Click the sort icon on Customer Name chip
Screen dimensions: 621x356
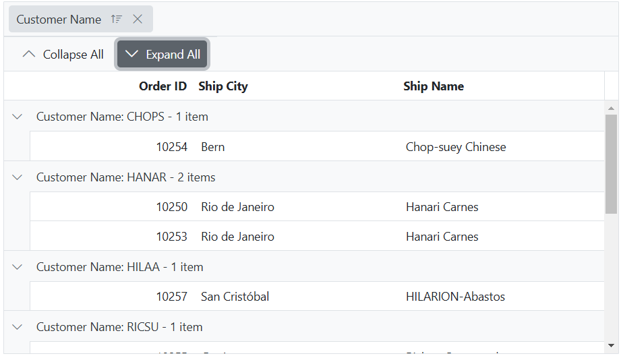coord(117,20)
